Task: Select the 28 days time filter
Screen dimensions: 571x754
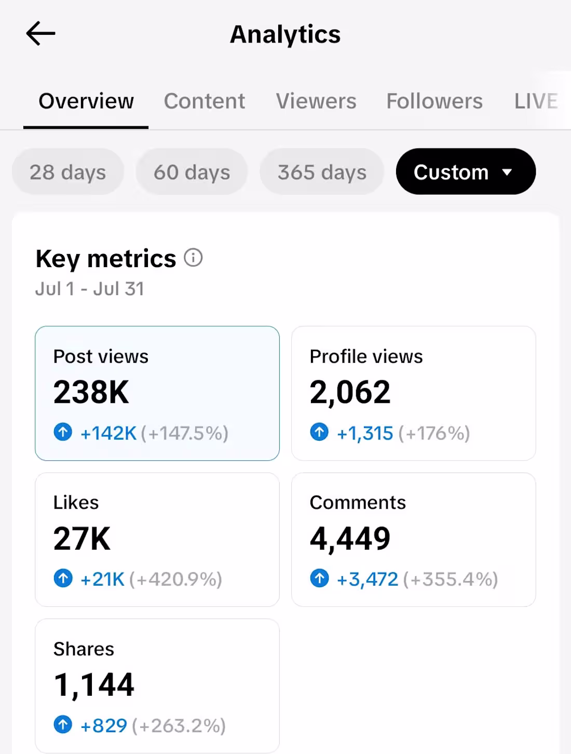Action: pyautogui.click(x=67, y=171)
